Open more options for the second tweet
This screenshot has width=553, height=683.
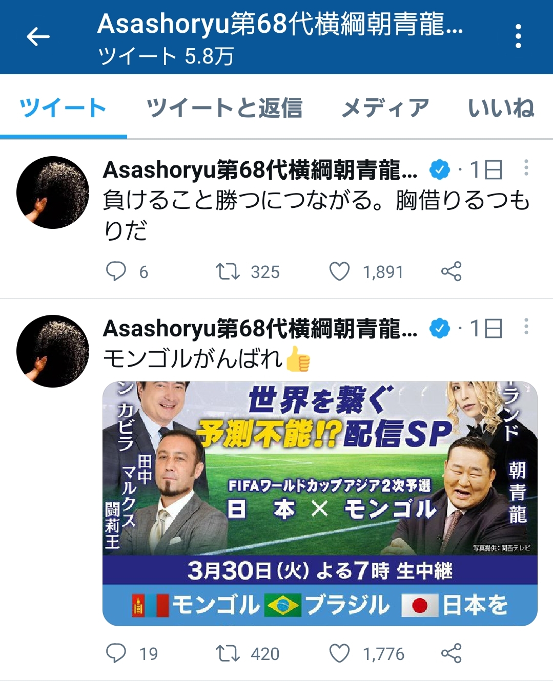(x=526, y=327)
